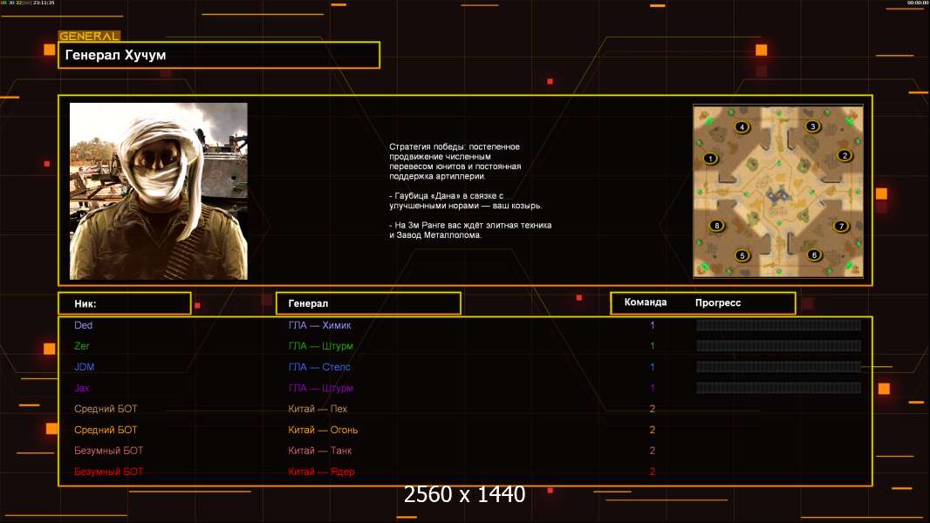930x523 pixels.
Task: Click JDM's loading progress bar
Action: click(778, 367)
